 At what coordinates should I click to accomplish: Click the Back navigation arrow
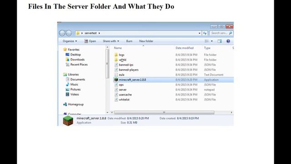pyautogui.click(x=62, y=33)
